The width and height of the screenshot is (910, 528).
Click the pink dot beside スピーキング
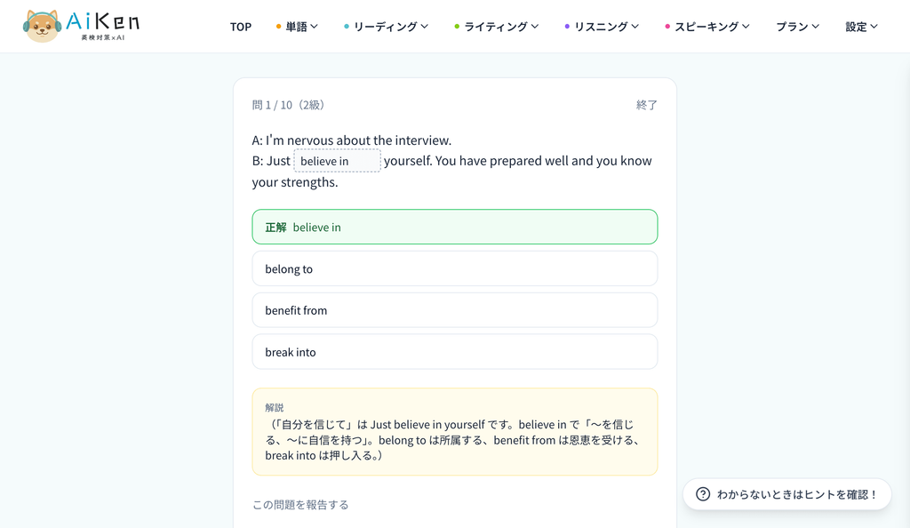pos(667,27)
